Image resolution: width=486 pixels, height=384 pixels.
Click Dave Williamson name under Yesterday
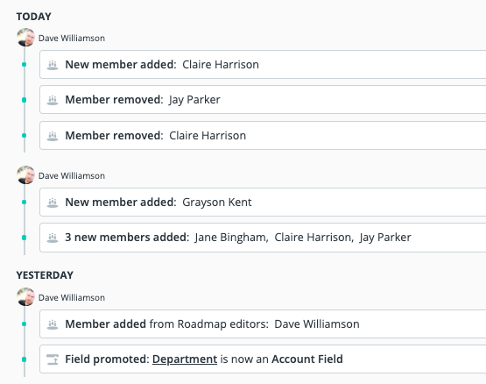72,298
